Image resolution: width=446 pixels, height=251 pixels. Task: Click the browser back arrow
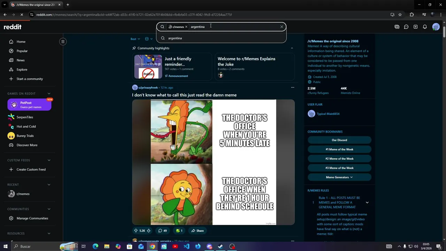point(5,15)
